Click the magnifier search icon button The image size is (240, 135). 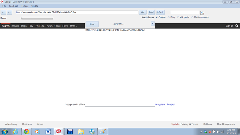pos(202,13)
